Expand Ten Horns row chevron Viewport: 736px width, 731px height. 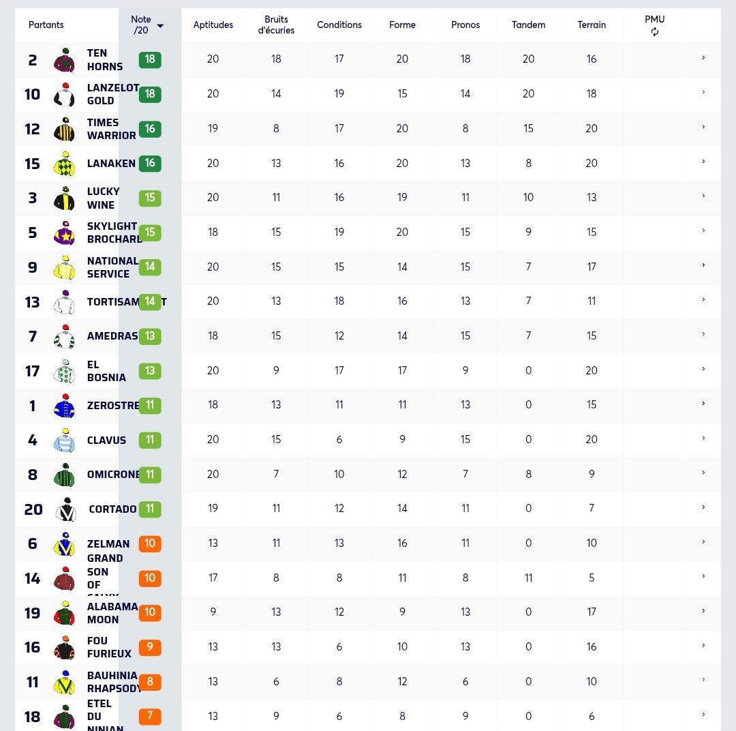(x=703, y=58)
